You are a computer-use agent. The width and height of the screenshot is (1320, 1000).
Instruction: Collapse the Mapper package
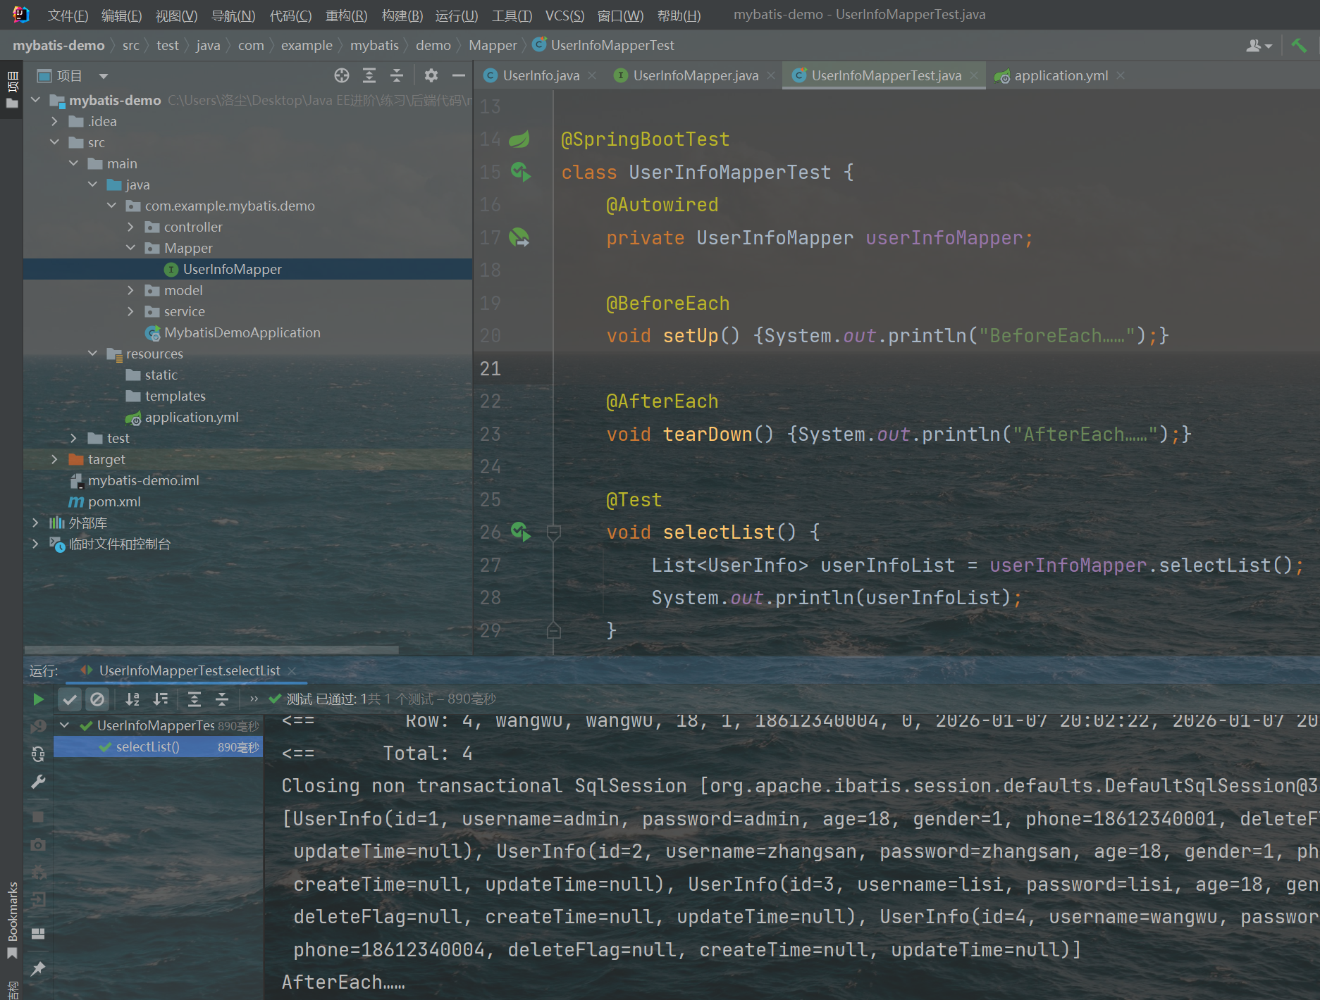(131, 248)
